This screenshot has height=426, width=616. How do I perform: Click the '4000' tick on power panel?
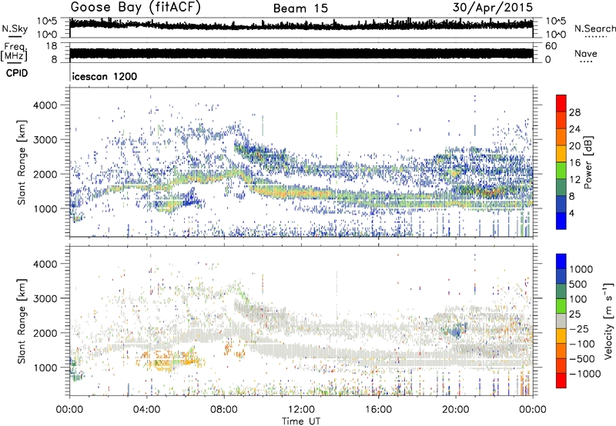(x=45, y=105)
